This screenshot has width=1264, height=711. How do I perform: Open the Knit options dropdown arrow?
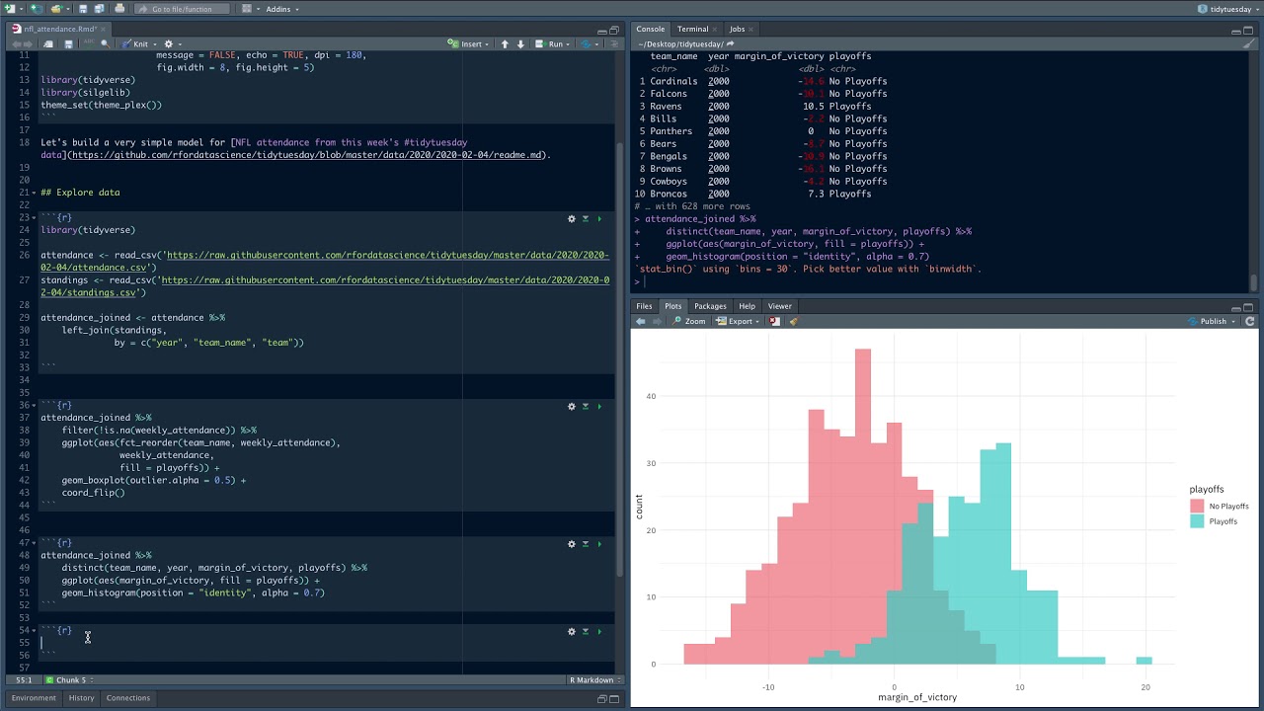[x=155, y=44]
